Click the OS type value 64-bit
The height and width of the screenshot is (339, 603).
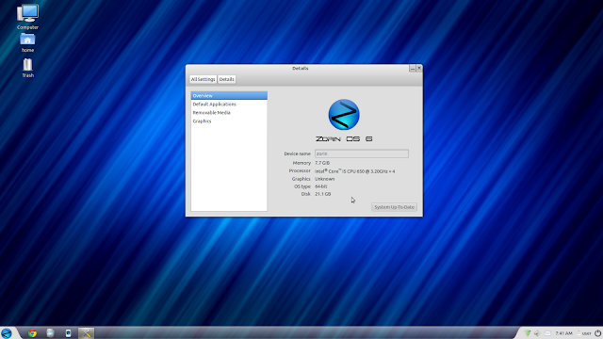pyautogui.click(x=320, y=186)
